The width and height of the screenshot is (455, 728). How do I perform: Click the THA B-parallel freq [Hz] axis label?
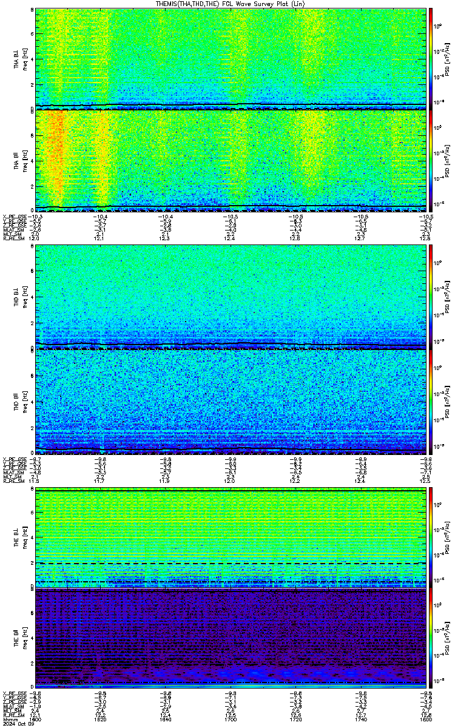pos(25,160)
